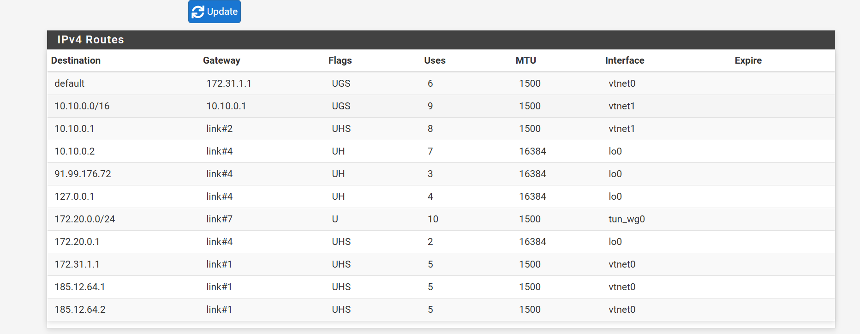Click the Gateway column header
The width and height of the screenshot is (860, 334).
221,60
